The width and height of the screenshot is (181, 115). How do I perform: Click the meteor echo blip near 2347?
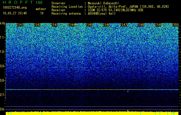click(128, 91)
